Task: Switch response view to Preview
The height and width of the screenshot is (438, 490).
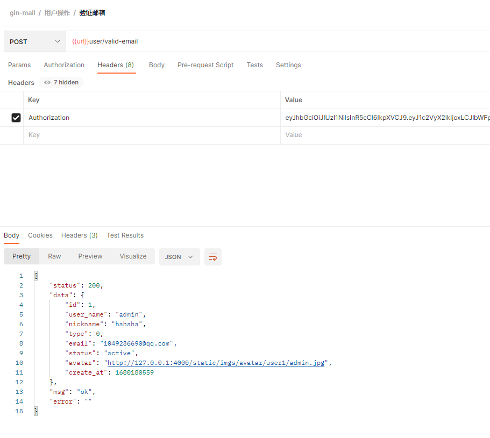Action: (x=90, y=256)
